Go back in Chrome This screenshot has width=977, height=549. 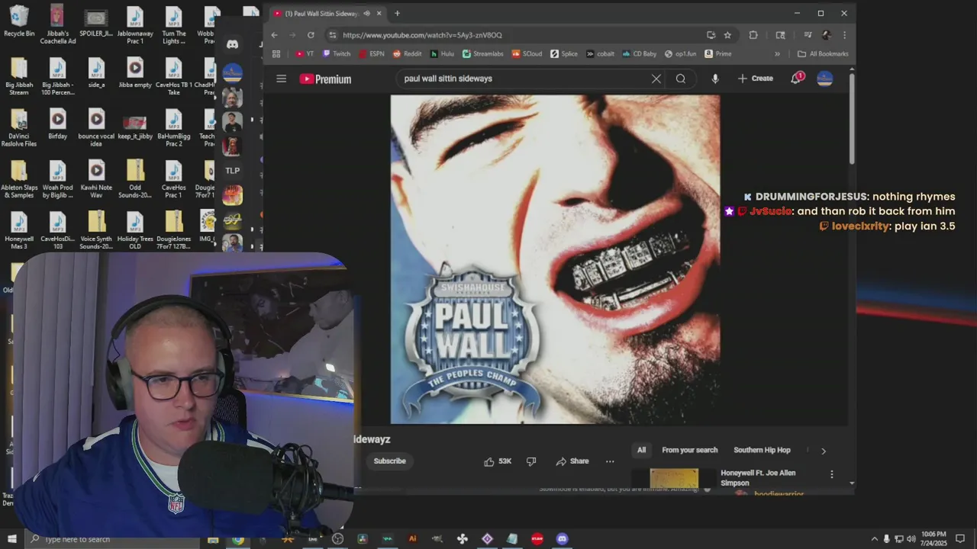pos(274,35)
